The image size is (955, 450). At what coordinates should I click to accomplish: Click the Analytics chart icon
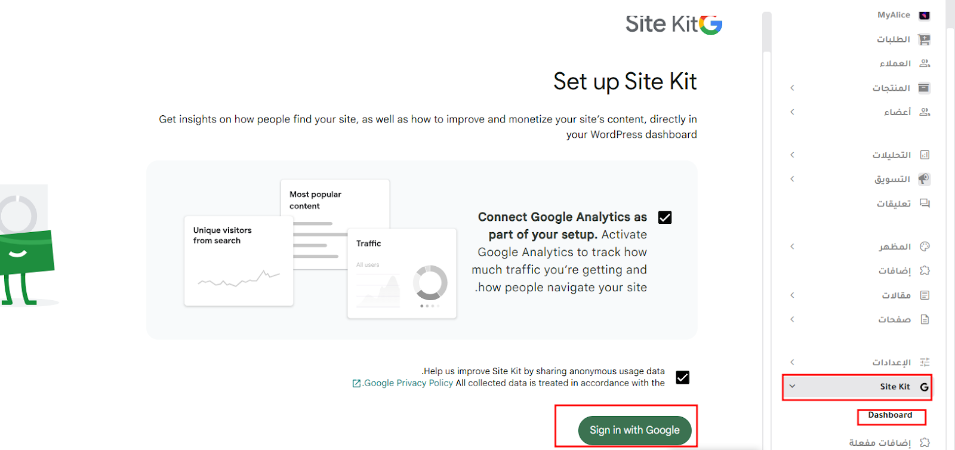coord(925,155)
